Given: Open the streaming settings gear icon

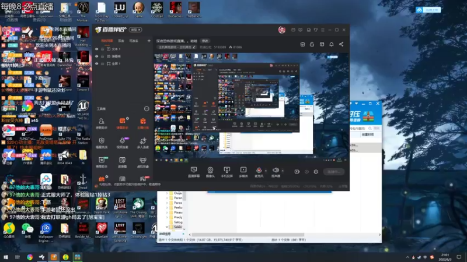Looking at the screenshot, I should 316,172.
